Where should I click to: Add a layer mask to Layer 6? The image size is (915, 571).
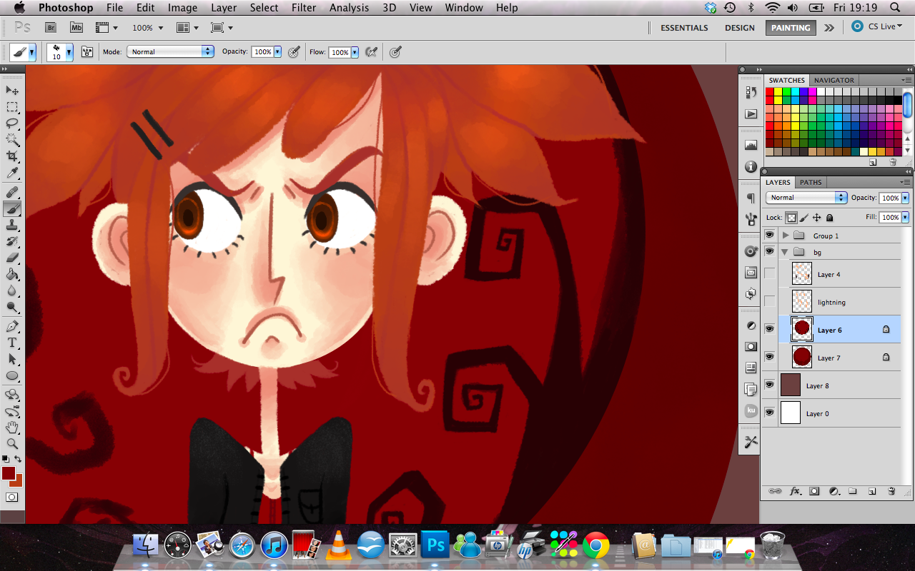(814, 491)
